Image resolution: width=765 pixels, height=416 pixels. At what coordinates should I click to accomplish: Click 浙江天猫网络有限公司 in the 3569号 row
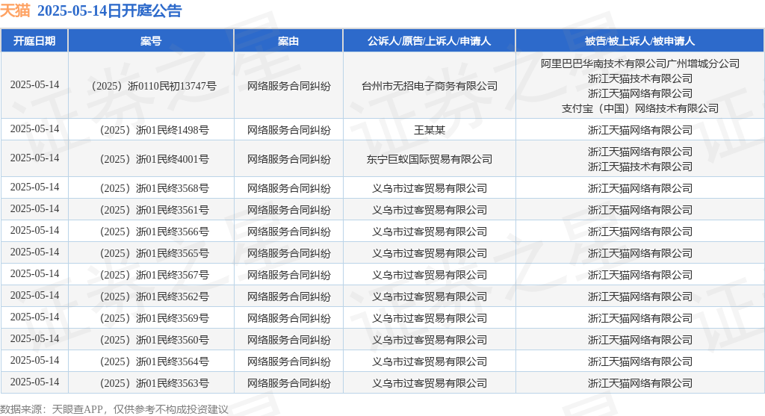(639, 318)
